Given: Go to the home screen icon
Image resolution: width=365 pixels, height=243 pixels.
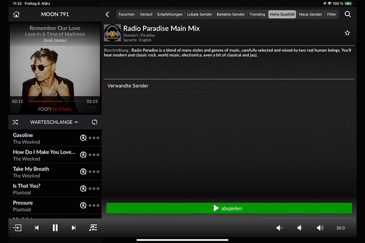Looking at the screenshot, I should pyautogui.click(x=16, y=15).
